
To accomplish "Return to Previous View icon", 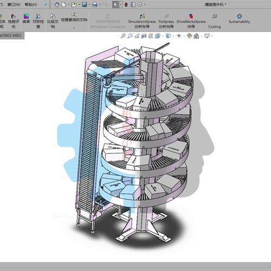I will [x=137, y=36].
